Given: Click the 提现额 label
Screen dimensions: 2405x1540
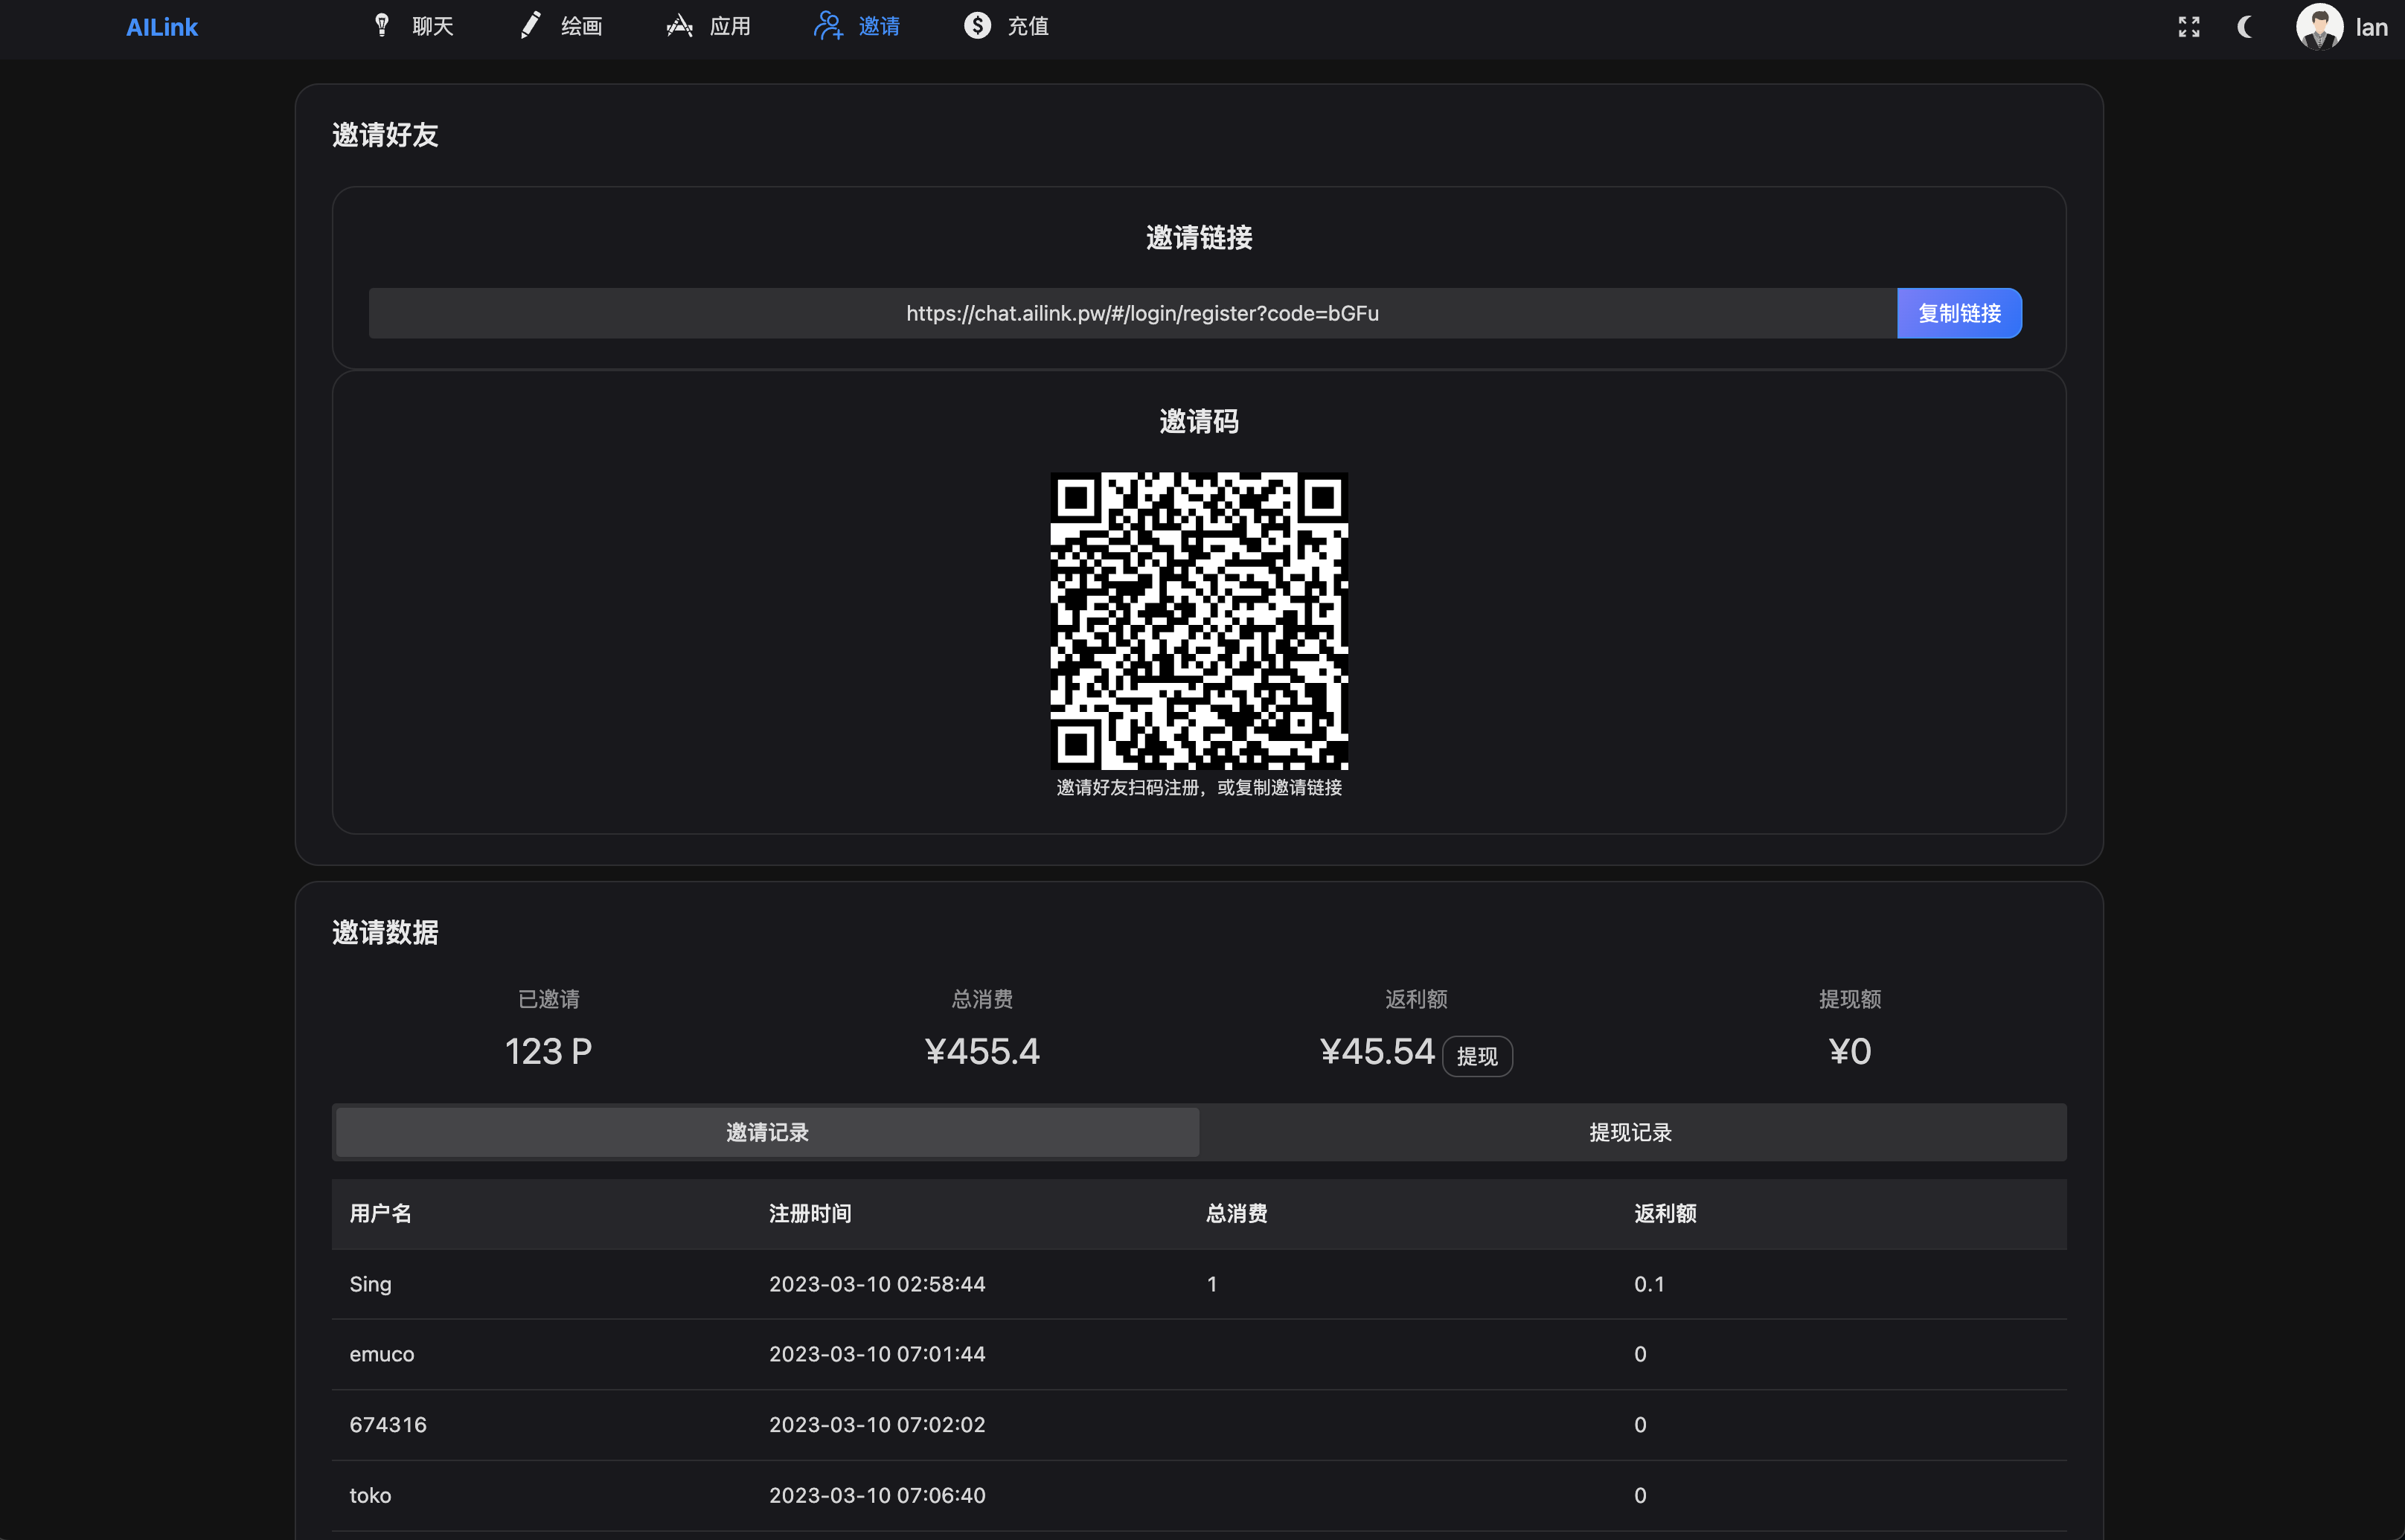Looking at the screenshot, I should (x=1850, y=999).
